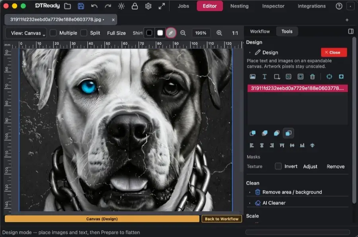Click the first layer order icon

click(x=253, y=133)
